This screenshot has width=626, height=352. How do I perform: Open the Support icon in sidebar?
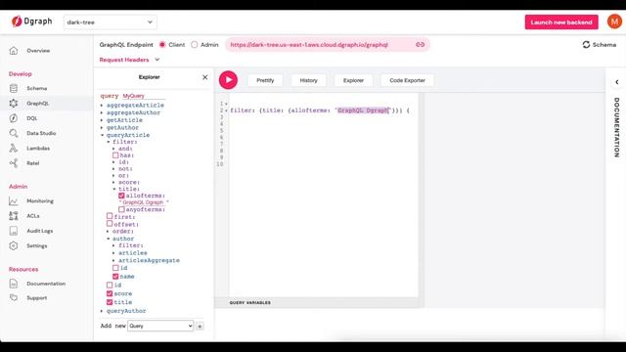[14, 297]
